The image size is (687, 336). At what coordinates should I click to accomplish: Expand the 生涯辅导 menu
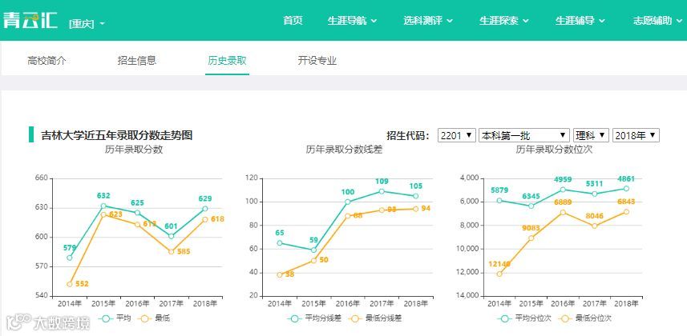click(580, 21)
